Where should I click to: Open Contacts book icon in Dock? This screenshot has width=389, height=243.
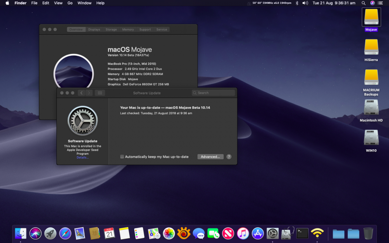[95, 233]
